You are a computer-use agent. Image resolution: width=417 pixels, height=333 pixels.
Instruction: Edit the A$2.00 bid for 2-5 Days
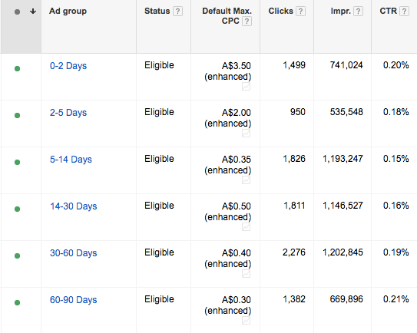[237, 113]
